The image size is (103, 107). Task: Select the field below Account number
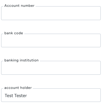pos(51,40)
